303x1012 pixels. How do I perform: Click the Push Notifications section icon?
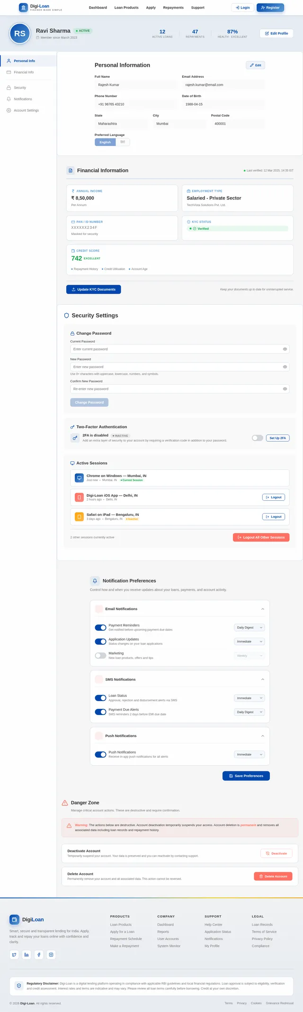tap(99, 736)
